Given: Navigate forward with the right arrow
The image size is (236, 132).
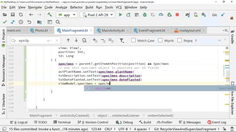Looking at the screenshot, I should [x=39, y=15].
